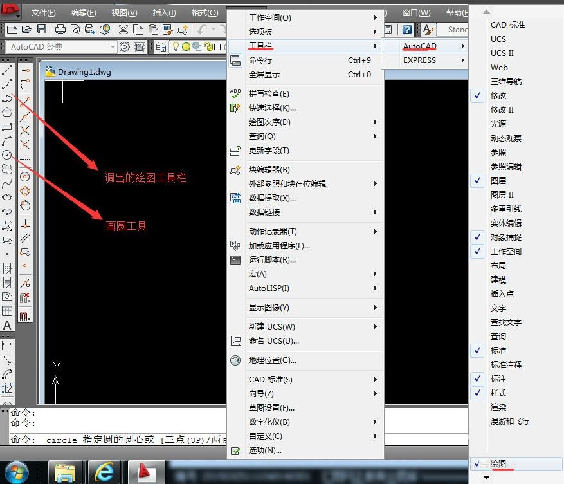564x484 pixels.
Task: Select the Multiline Text A tool
Action: (x=7, y=325)
